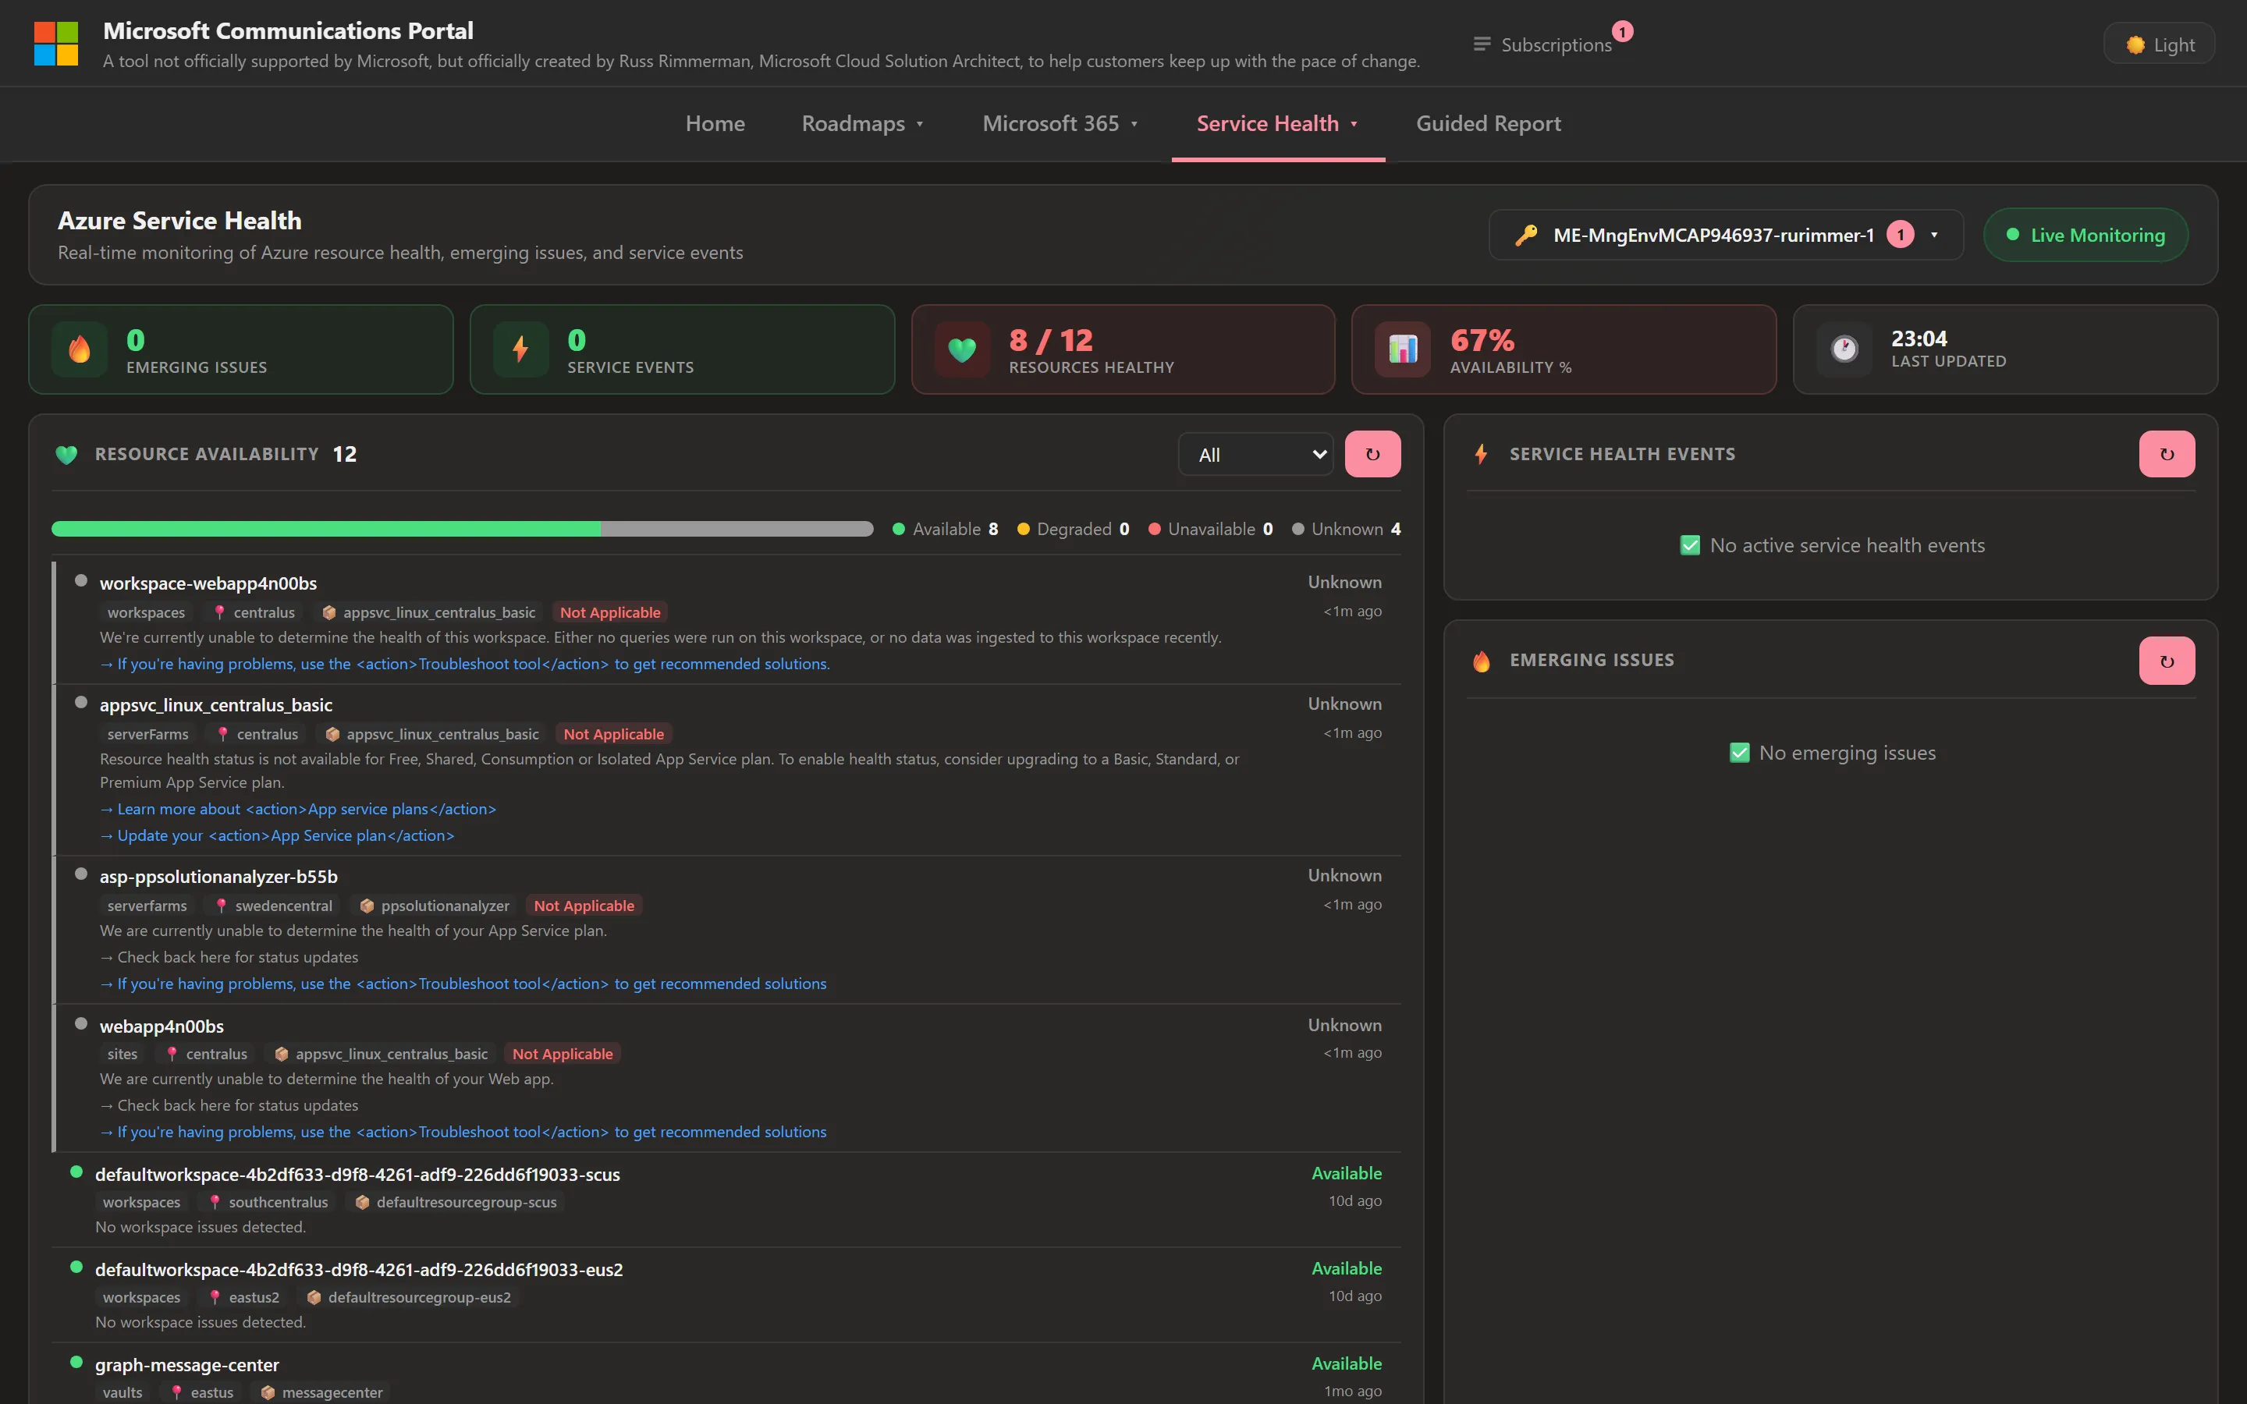Toggle the Available 8 legend filter
This screenshot has height=1404, width=2247.
point(946,530)
